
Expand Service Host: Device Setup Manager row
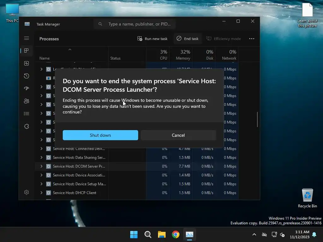(41, 184)
